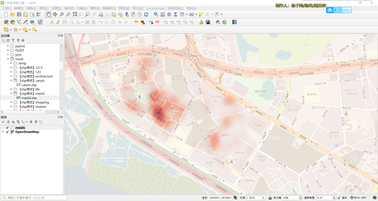The image size is (378, 201).
Task: Click the Refresh map icon
Action: (146, 14)
